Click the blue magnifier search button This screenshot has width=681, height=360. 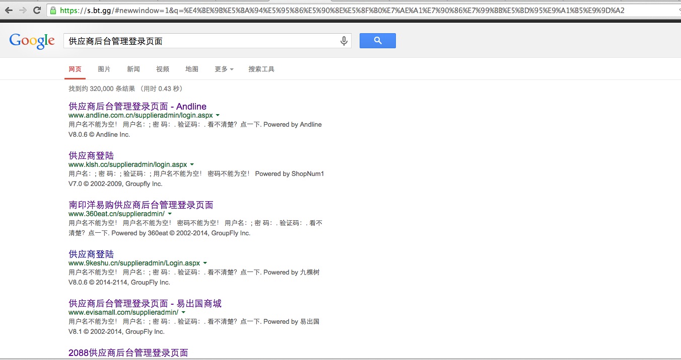377,41
